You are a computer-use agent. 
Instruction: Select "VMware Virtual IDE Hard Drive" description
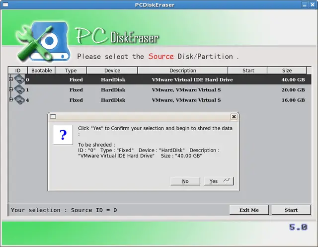pyautogui.click(x=192, y=80)
